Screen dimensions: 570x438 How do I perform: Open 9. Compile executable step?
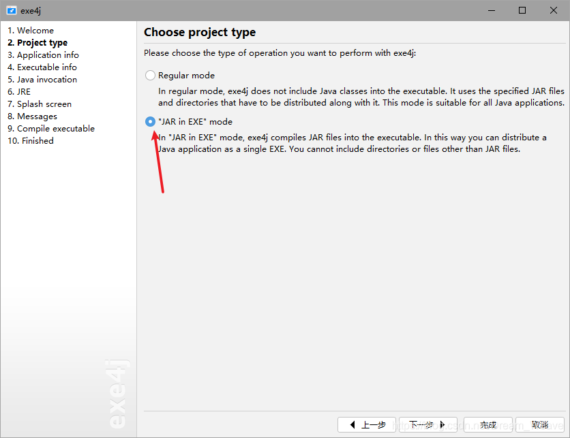point(51,129)
